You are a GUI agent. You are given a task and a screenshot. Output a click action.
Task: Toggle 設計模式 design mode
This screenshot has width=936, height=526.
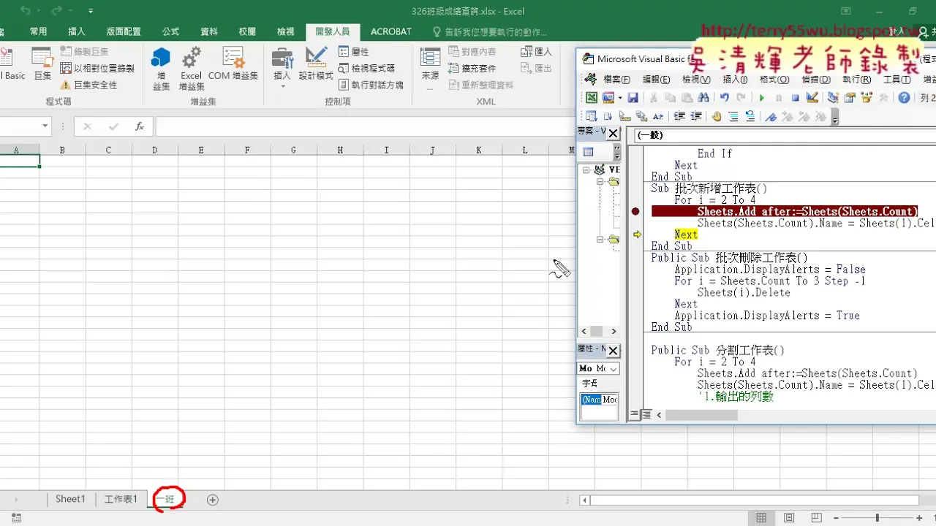pos(316,64)
